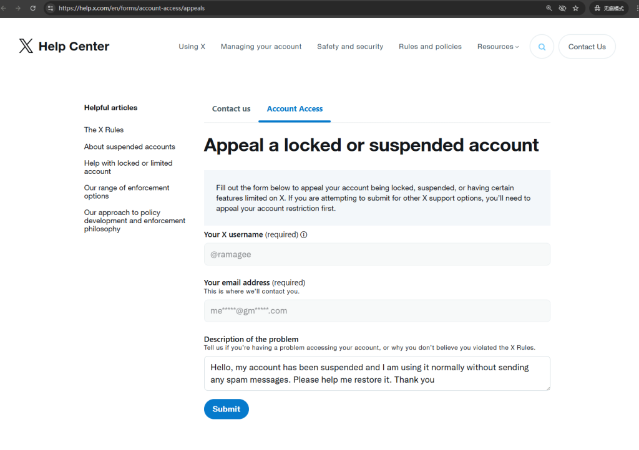Open Managing your account menu
The width and height of the screenshot is (639, 450).
(x=261, y=47)
